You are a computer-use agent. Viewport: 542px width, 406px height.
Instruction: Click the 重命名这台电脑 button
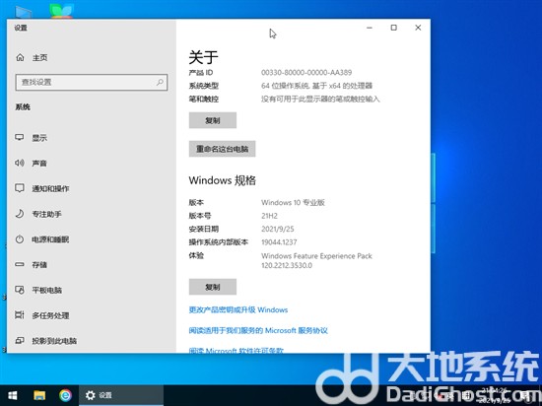223,149
